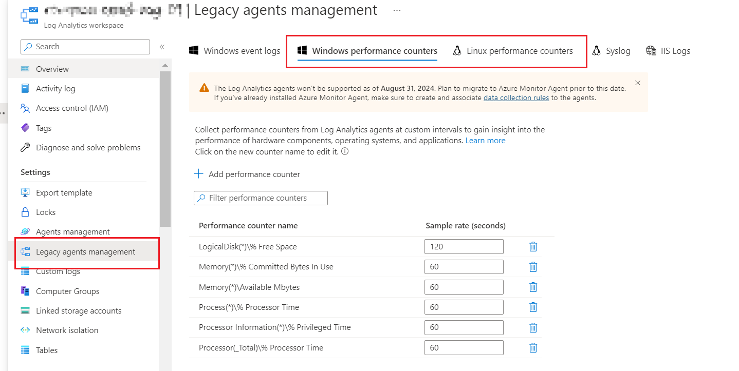Click the Log Analytics workspace header icon

coord(29,15)
